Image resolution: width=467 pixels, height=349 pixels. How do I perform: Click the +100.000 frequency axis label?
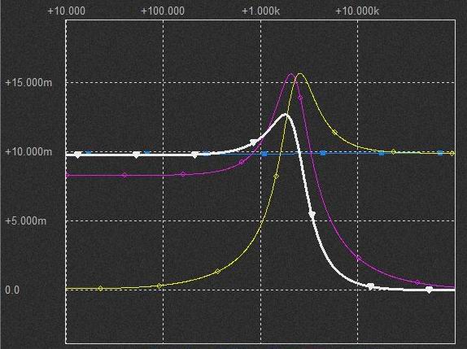coord(163,11)
